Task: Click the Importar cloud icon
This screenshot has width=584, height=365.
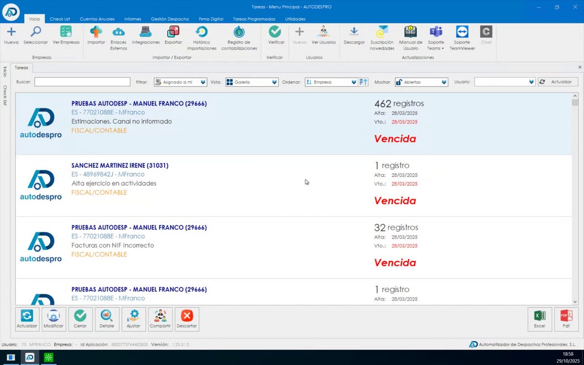Action: pyautogui.click(x=96, y=36)
